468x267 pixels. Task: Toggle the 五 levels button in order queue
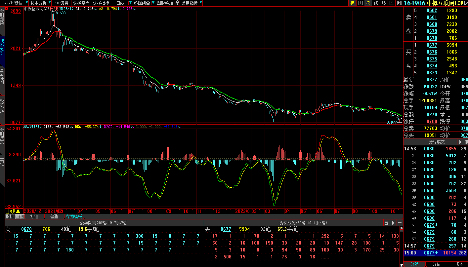pos(386,223)
